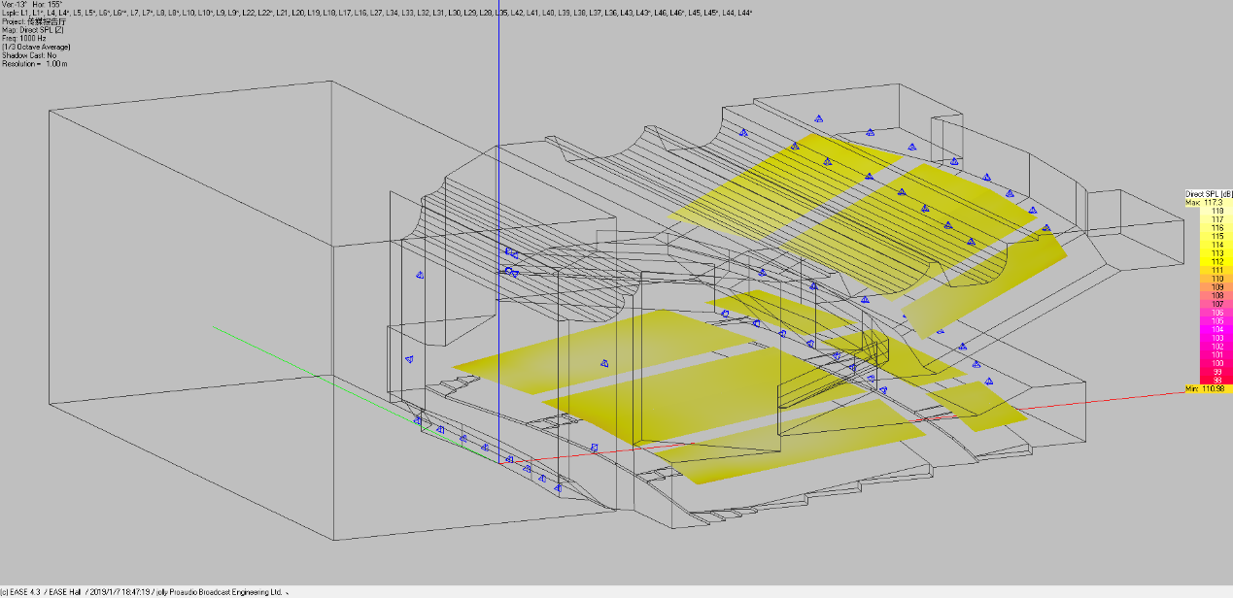
Task: Select the lower loudspeaker on the left wall
Action: [409, 358]
